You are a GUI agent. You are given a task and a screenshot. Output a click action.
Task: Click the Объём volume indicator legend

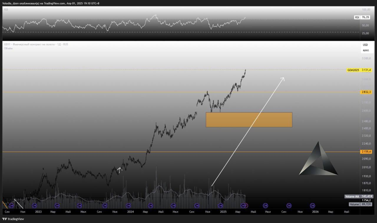click(x=8, y=48)
